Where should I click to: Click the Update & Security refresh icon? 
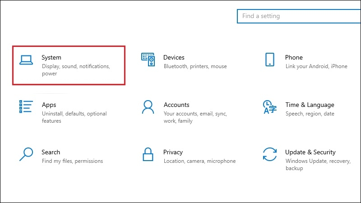pyautogui.click(x=269, y=154)
